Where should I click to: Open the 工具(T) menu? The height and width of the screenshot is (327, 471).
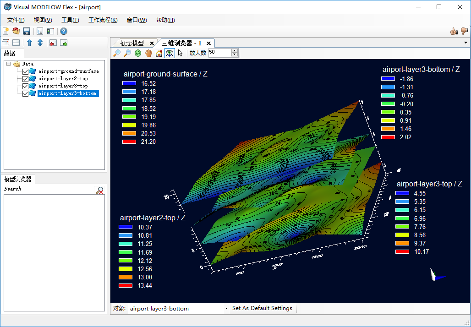tap(70, 20)
